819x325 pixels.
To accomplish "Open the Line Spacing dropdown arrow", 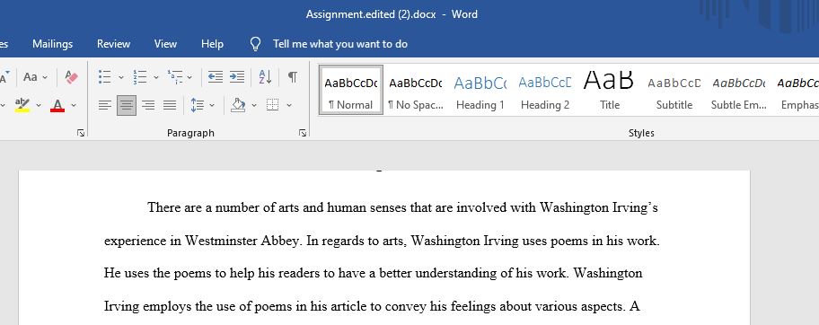I will [x=212, y=106].
